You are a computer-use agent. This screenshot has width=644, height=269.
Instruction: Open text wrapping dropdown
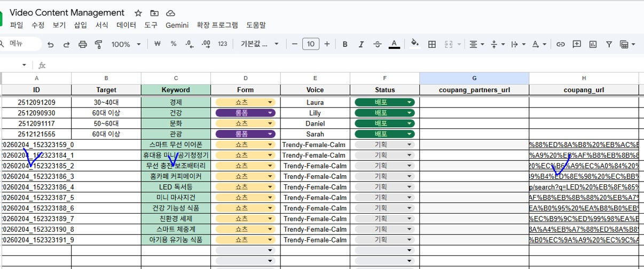518,44
